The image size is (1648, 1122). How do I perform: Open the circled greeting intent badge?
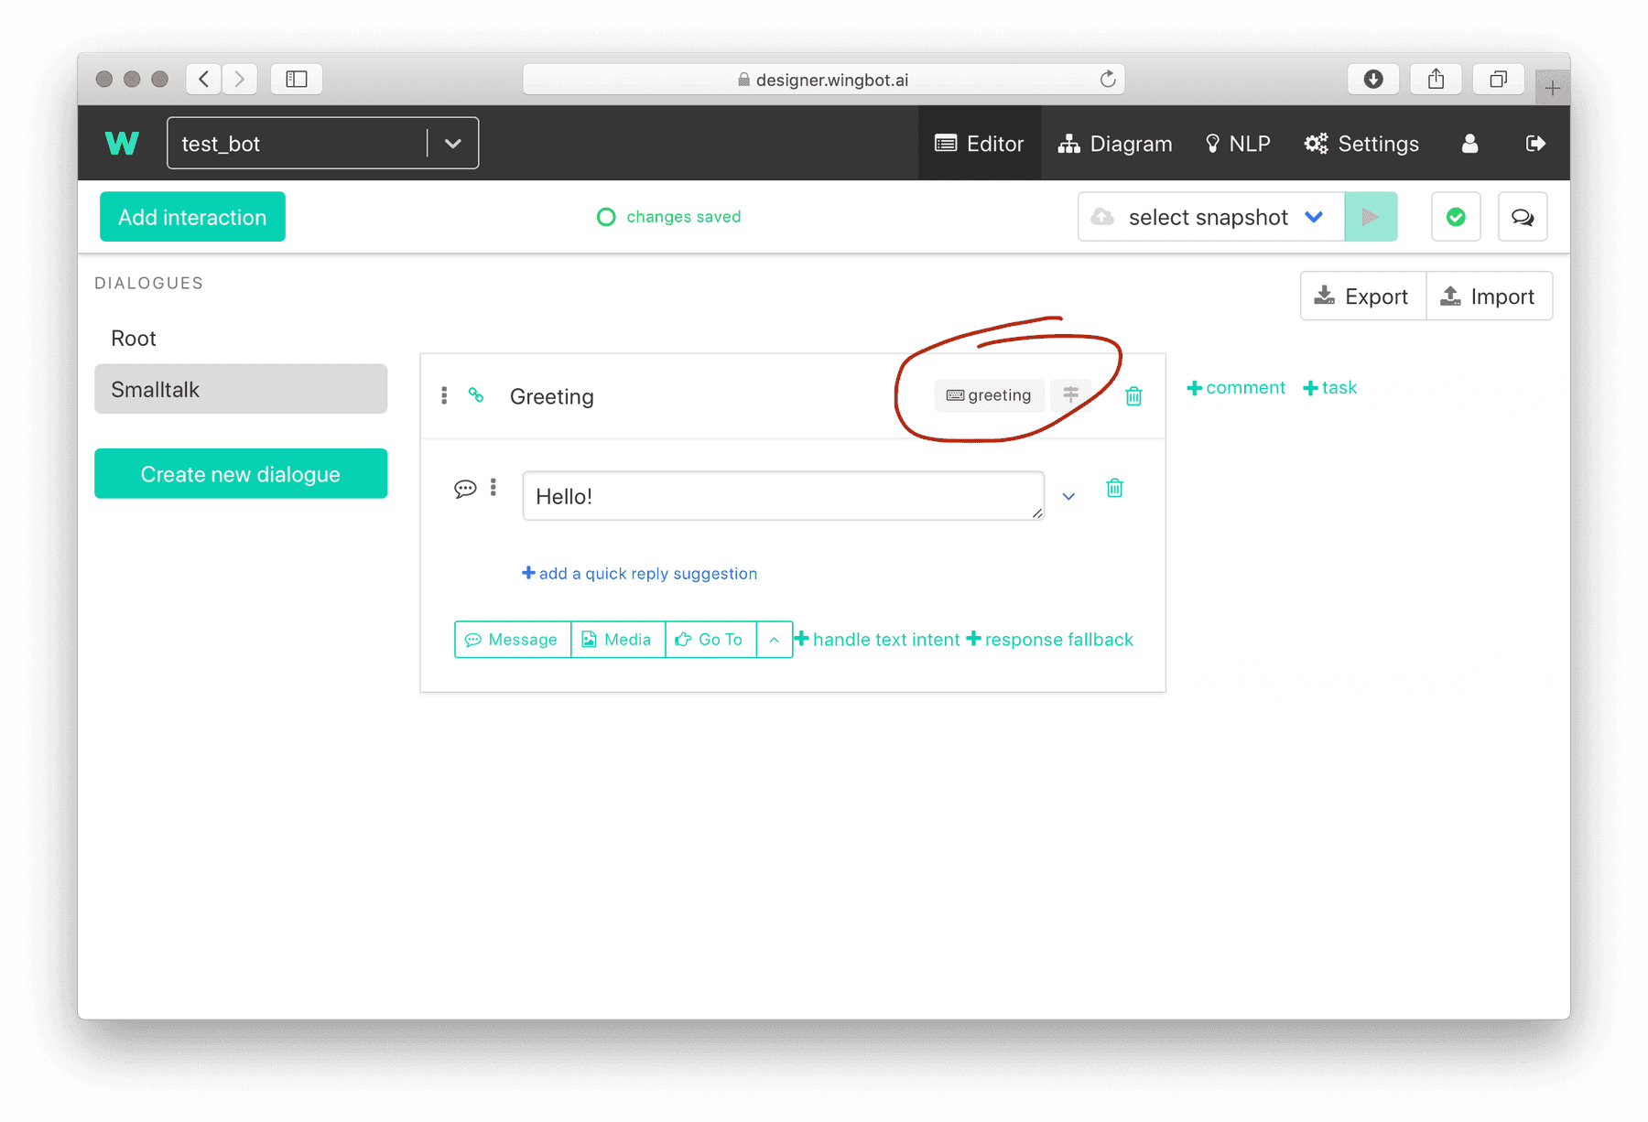coord(989,395)
